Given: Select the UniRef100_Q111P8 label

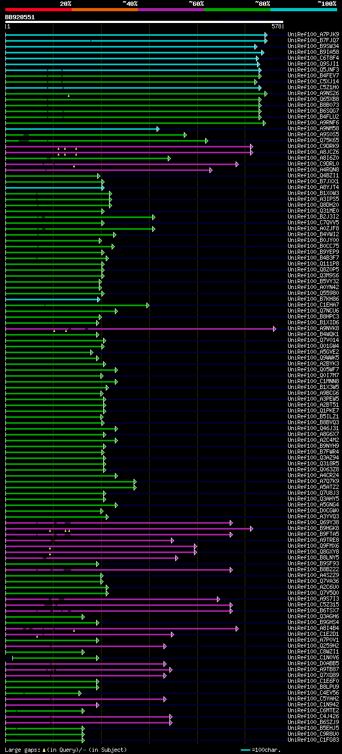Looking at the screenshot, I should pos(313,264).
